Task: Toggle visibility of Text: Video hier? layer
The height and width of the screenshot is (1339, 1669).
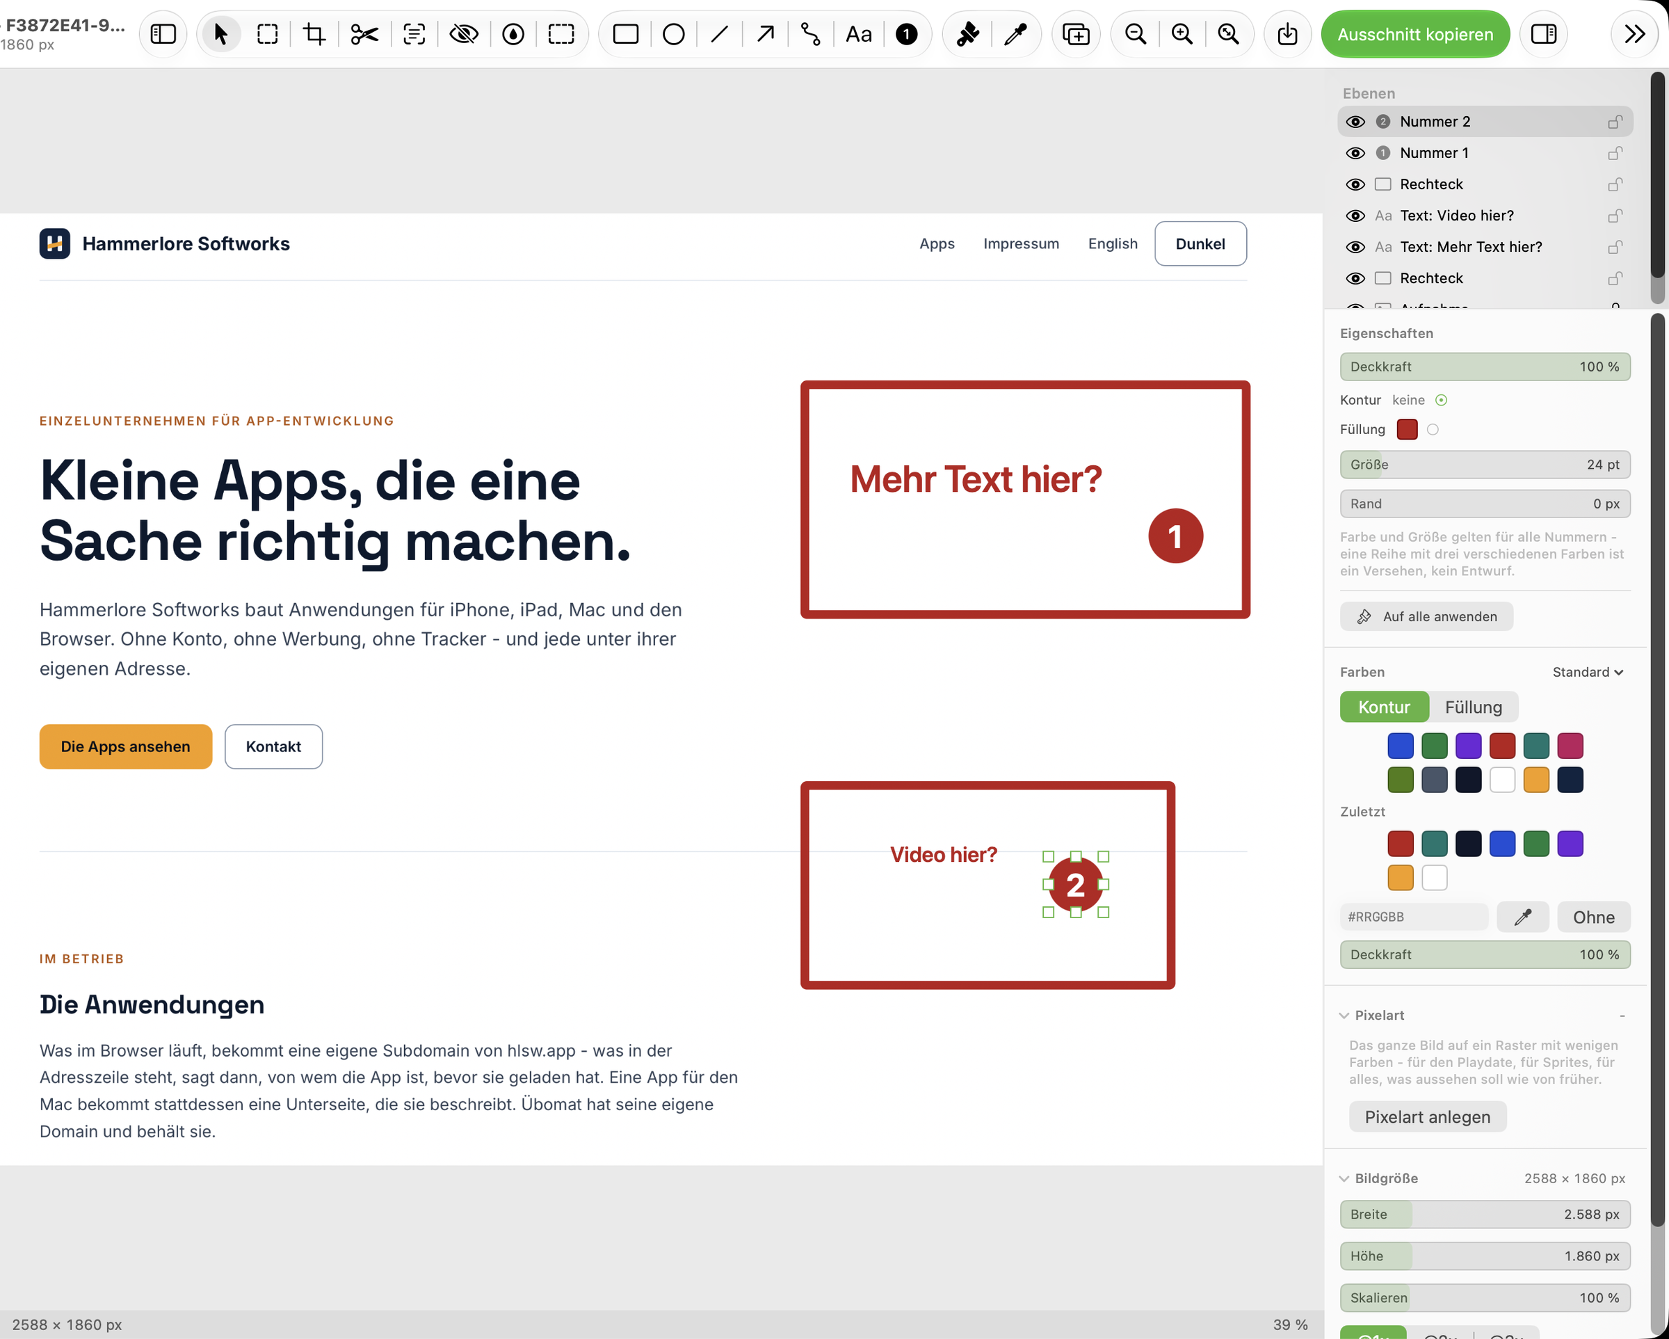Action: click(x=1355, y=216)
